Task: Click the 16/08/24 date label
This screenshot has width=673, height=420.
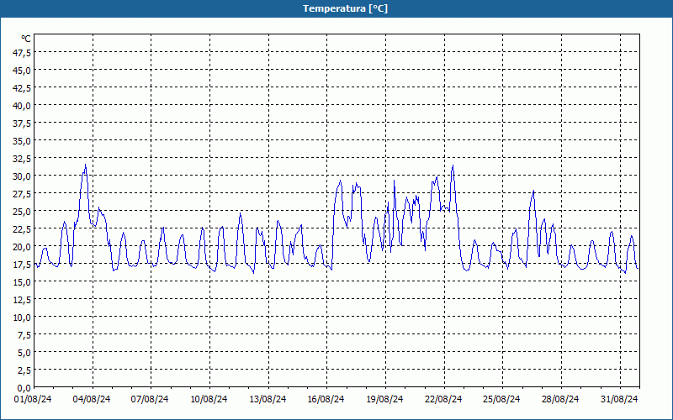Action: coord(326,400)
